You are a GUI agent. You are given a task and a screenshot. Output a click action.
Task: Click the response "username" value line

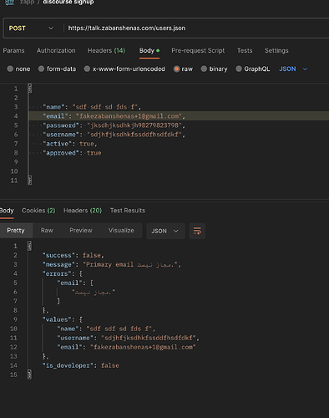(129, 338)
